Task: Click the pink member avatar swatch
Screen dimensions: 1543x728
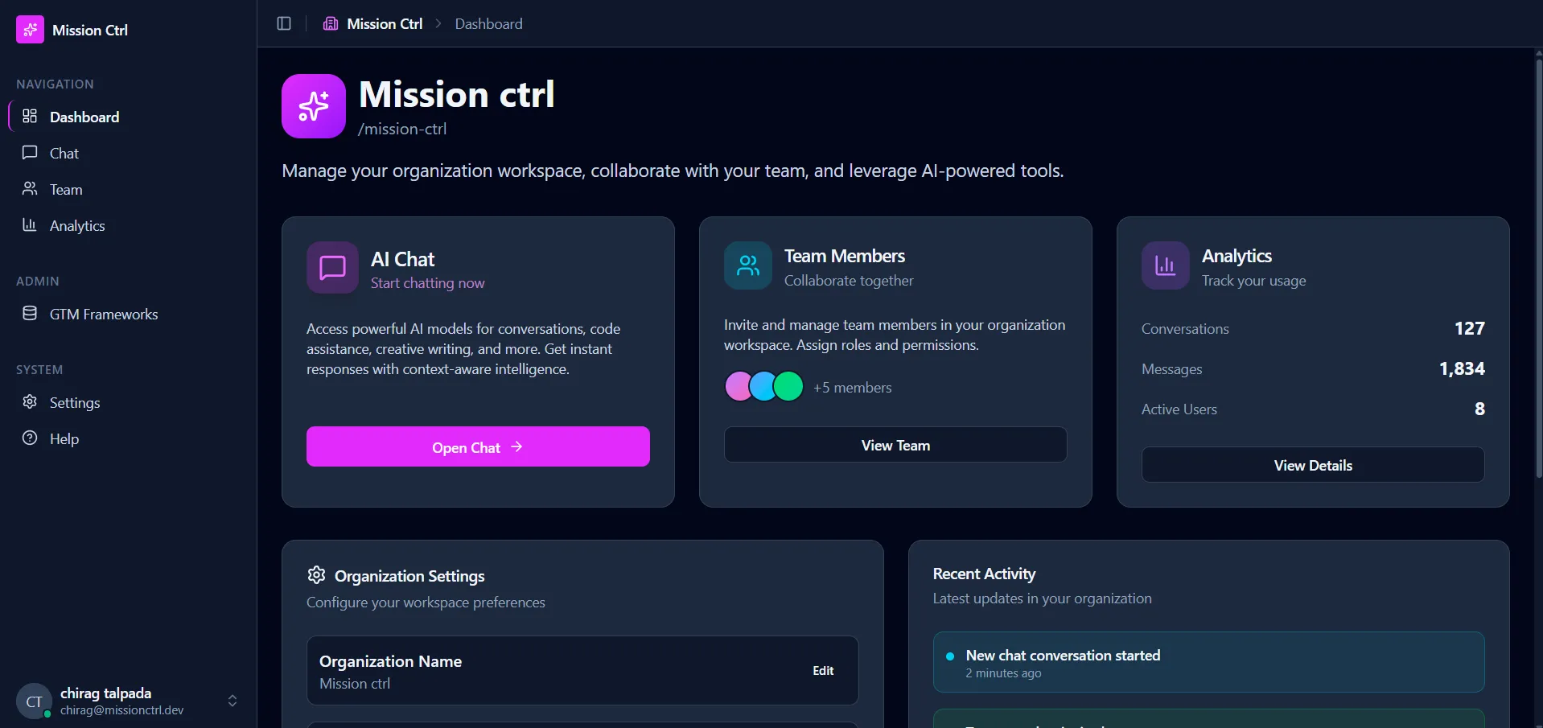Action: point(739,386)
